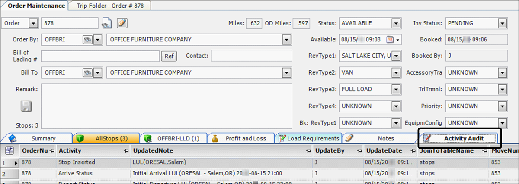The height and width of the screenshot is (184, 519).
Task: Click the pencil notes icon beside order number
Action: coord(122,23)
